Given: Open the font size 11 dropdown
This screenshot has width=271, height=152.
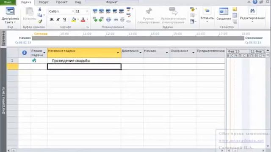Looking at the screenshot, I should pyautogui.click(x=87, y=11).
